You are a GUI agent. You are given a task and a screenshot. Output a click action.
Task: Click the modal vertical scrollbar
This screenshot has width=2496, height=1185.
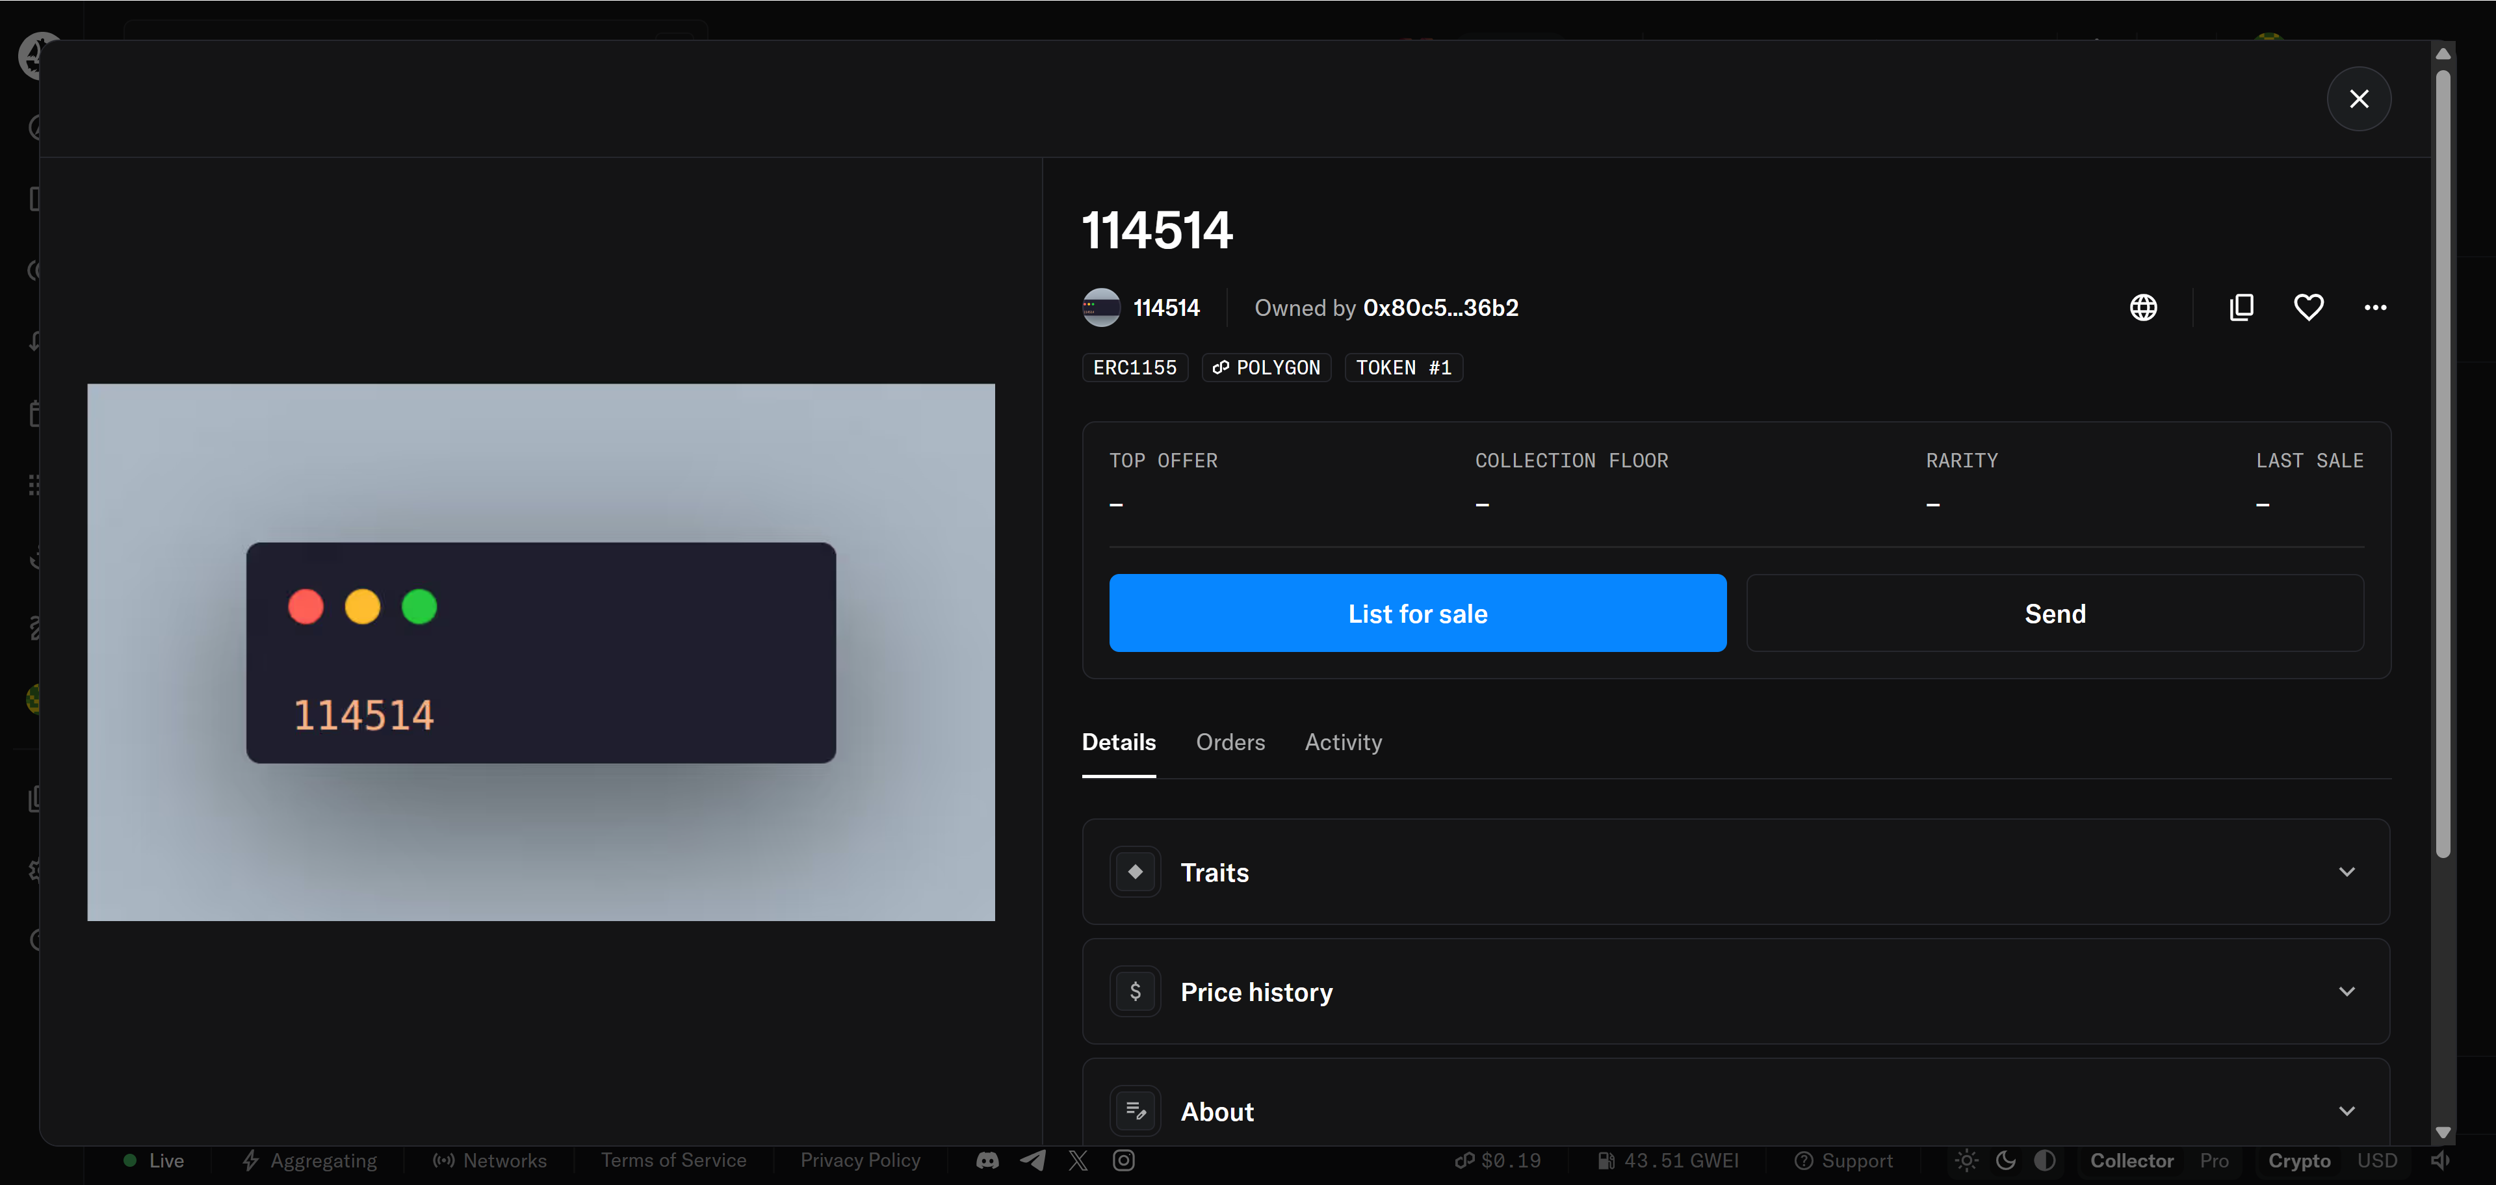pos(2443,465)
